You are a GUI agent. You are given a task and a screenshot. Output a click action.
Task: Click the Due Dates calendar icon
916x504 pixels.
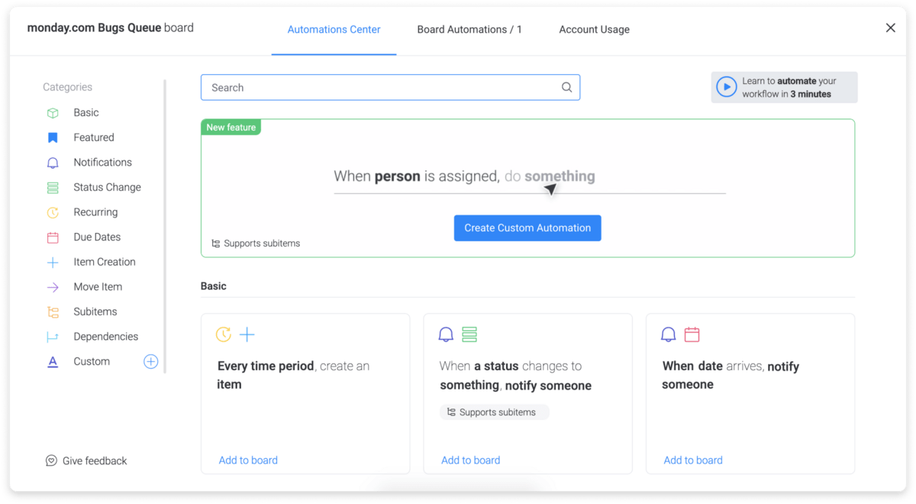[x=53, y=237]
